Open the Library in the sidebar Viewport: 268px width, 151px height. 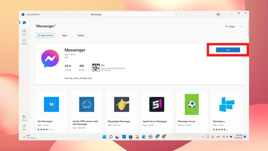tap(24, 118)
